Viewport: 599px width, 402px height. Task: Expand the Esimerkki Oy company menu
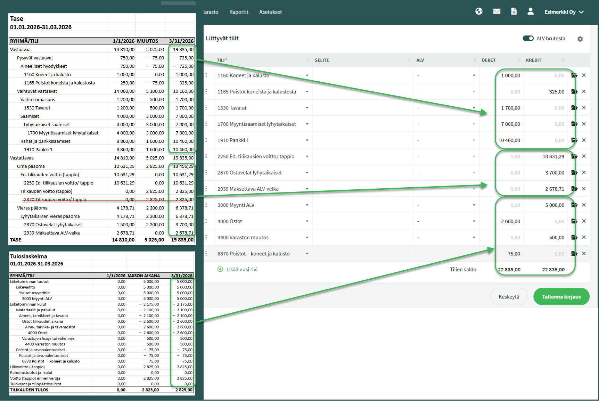click(564, 12)
